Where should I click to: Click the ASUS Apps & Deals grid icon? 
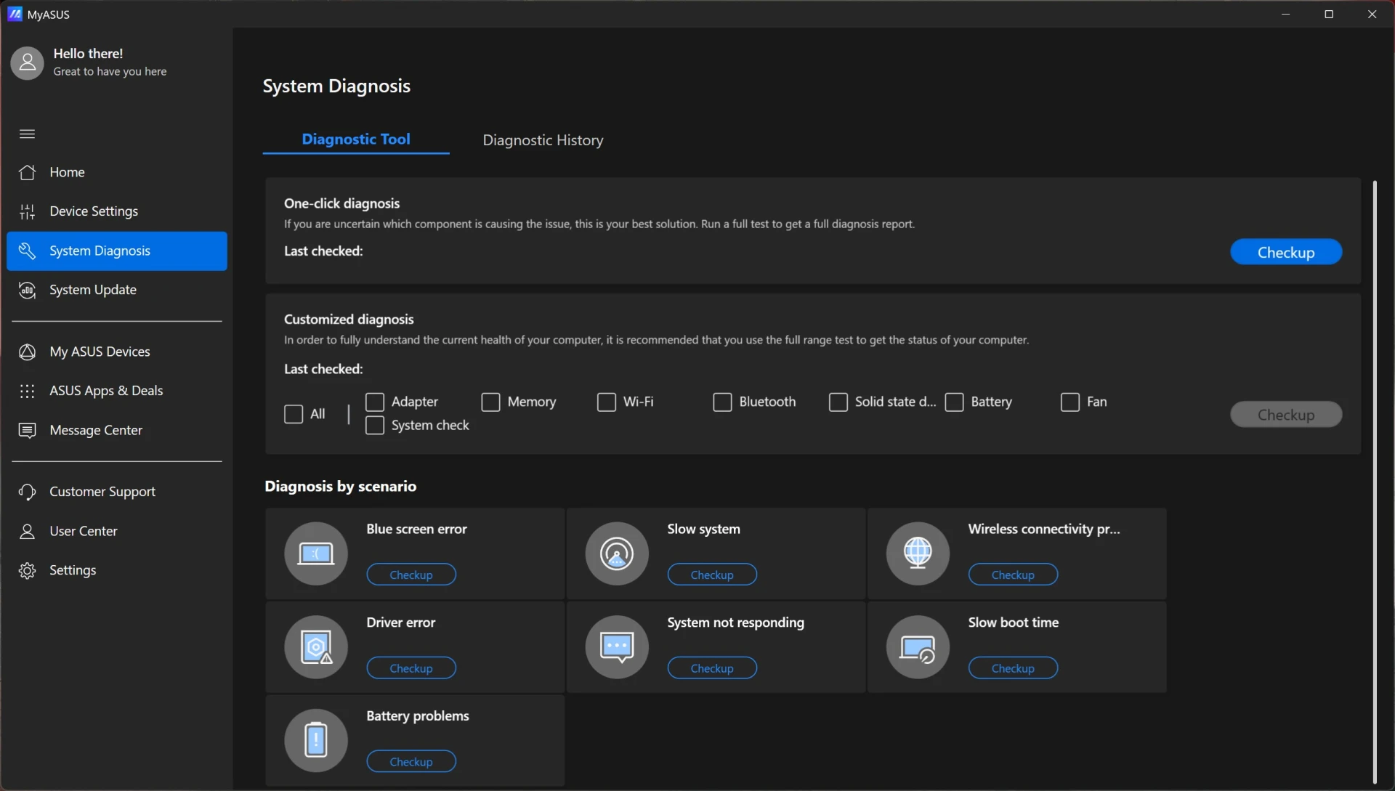pyautogui.click(x=27, y=391)
